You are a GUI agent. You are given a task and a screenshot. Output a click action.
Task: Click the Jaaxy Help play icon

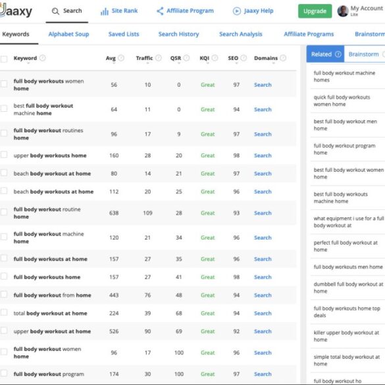(237, 11)
